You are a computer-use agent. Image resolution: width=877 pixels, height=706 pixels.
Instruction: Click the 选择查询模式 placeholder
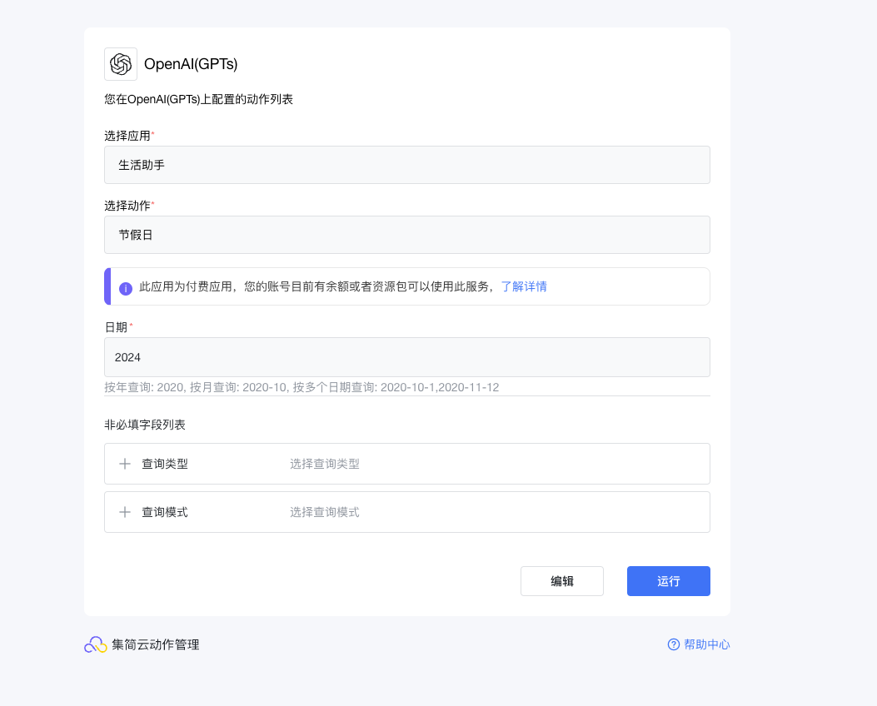click(x=325, y=512)
